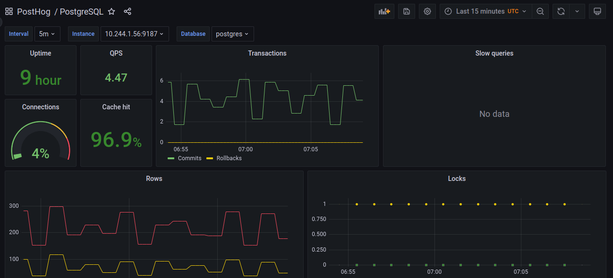
Task: Click the Refresh dashboard icon
Action: pyautogui.click(x=561, y=11)
